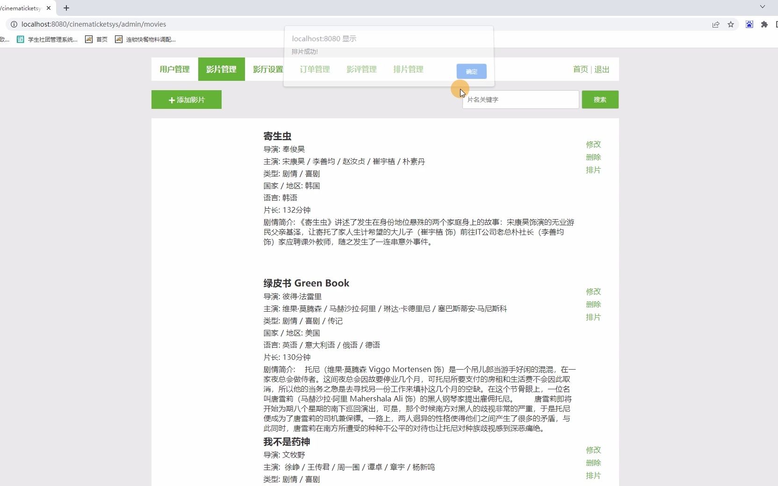The height and width of the screenshot is (486, 778).
Task: Bookmark this page with the star icon
Action: point(731,24)
